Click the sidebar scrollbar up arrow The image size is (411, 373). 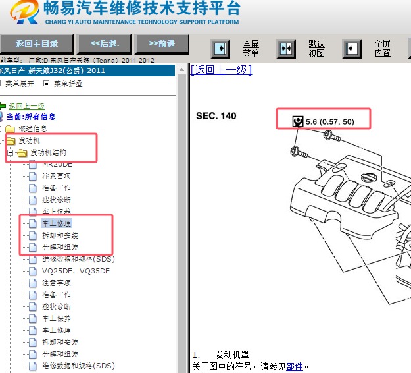tap(181, 70)
